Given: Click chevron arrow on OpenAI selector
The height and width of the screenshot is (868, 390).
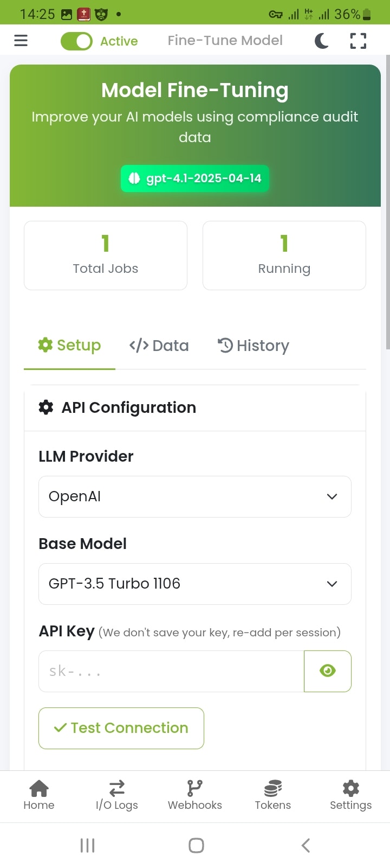Looking at the screenshot, I should pos(332,496).
